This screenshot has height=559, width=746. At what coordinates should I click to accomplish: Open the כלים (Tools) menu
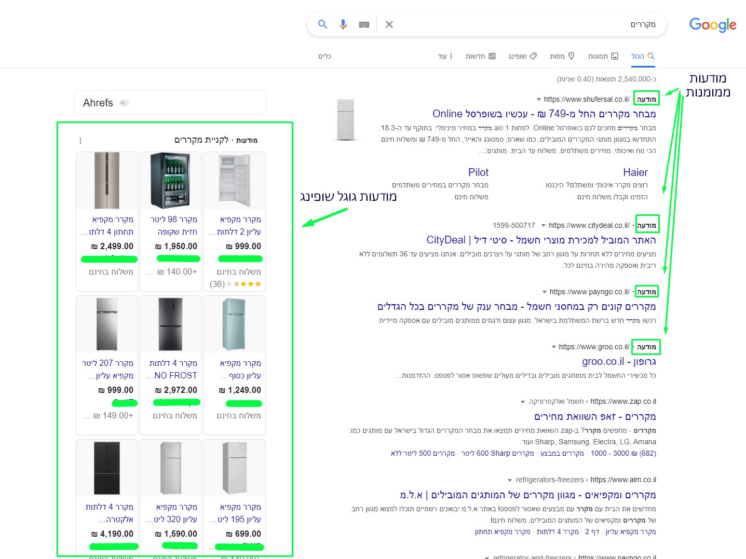324,56
